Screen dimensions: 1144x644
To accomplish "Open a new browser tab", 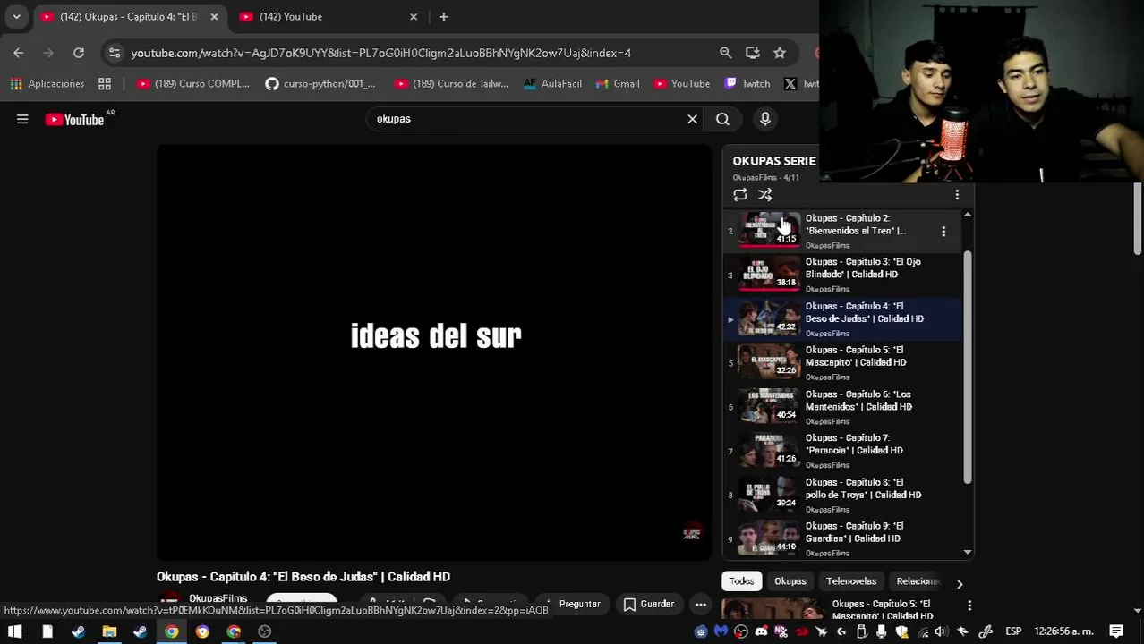I will click(x=443, y=16).
